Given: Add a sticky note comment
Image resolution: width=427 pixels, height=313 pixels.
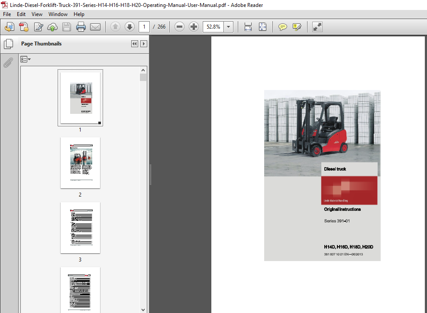Looking at the screenshot, I should coord(283,27).
